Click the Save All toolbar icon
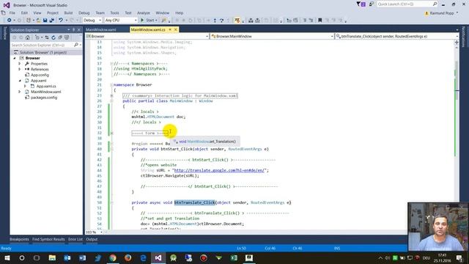This screenshot has width=469, height=264. pyautogui.click(x=51, y=20)
